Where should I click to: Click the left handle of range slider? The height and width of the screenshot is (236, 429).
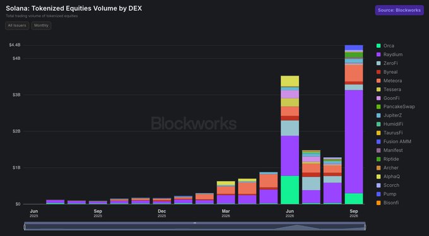click(x=25, y=227)
